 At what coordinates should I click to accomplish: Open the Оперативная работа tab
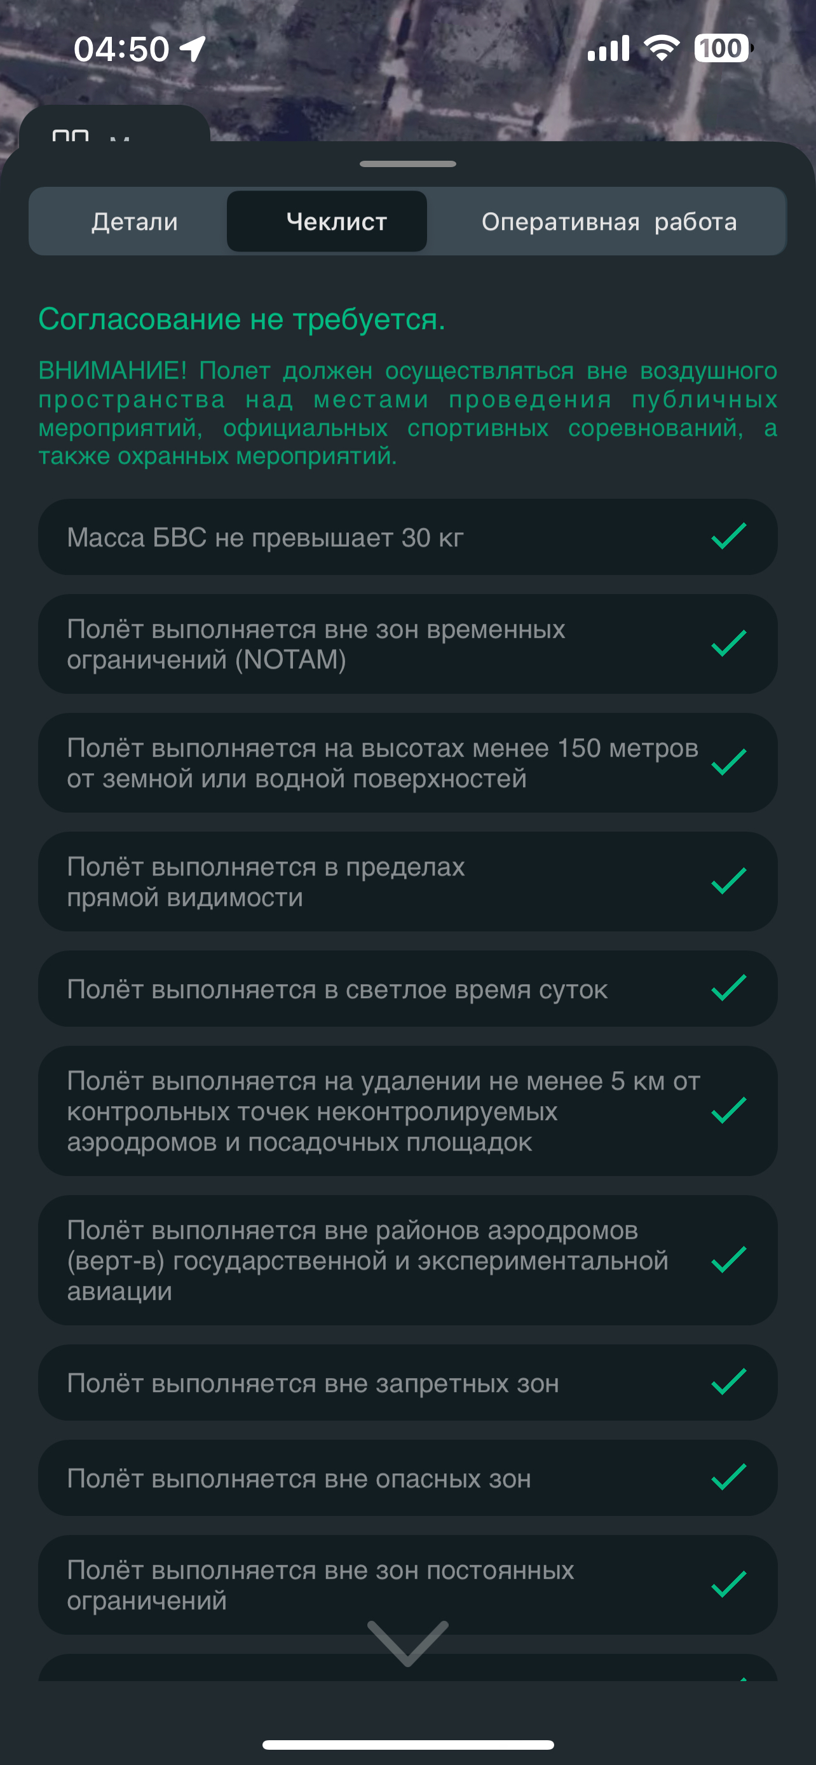tap(608, 221)
